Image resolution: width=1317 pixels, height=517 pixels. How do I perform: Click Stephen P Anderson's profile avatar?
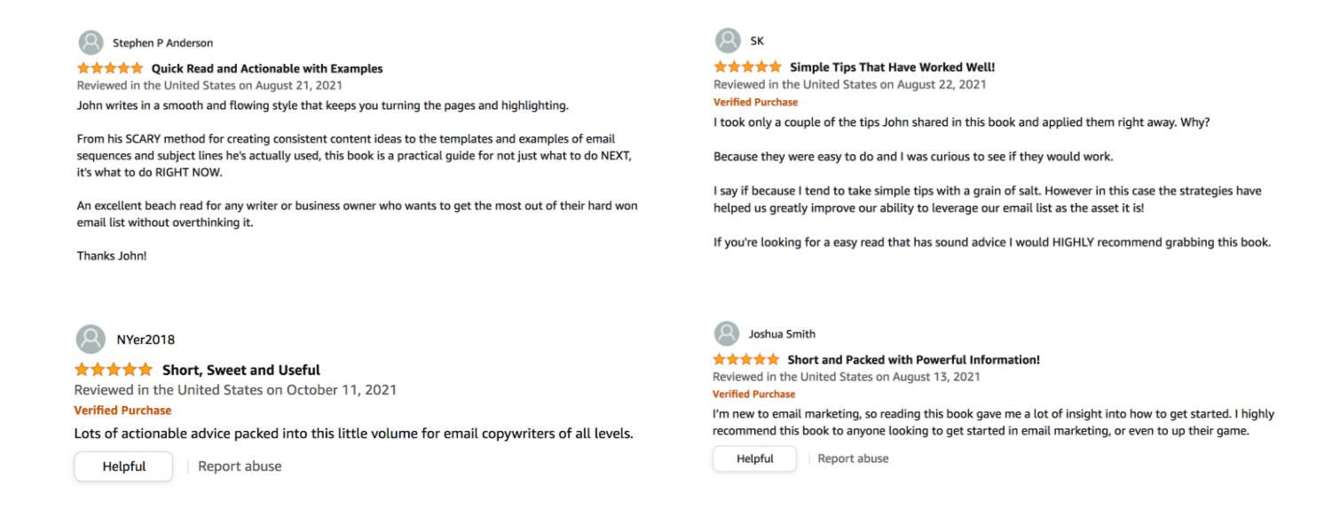pyautogui.click(x=91, y=43)
